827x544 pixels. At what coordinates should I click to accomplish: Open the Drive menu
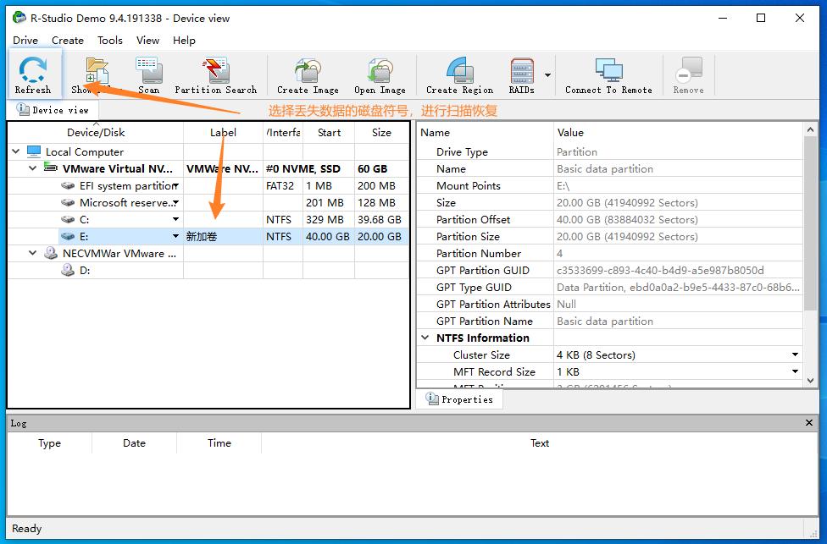pyautogui.click(x=25, y=40)
